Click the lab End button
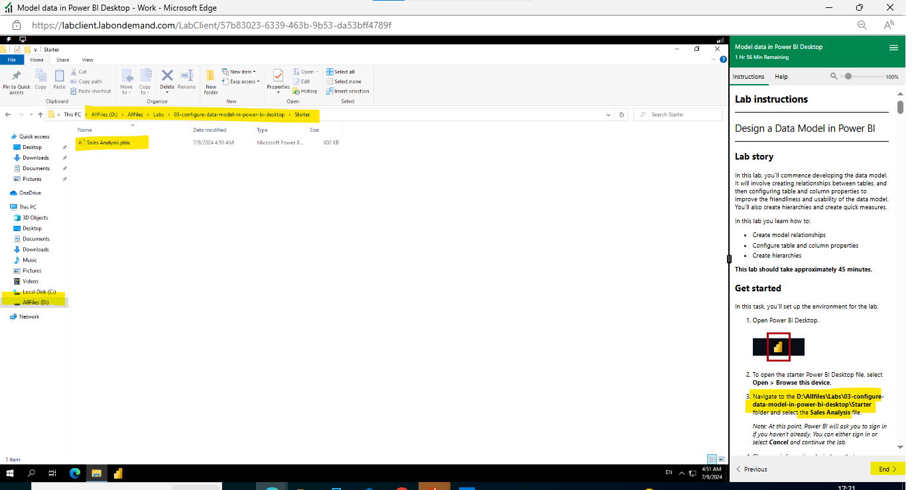The height and width of the screenshot is (490, 916). tap(887, 469)
